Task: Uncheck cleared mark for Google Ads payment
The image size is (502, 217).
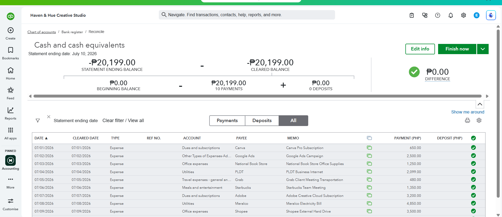Action: coord(473,156)
